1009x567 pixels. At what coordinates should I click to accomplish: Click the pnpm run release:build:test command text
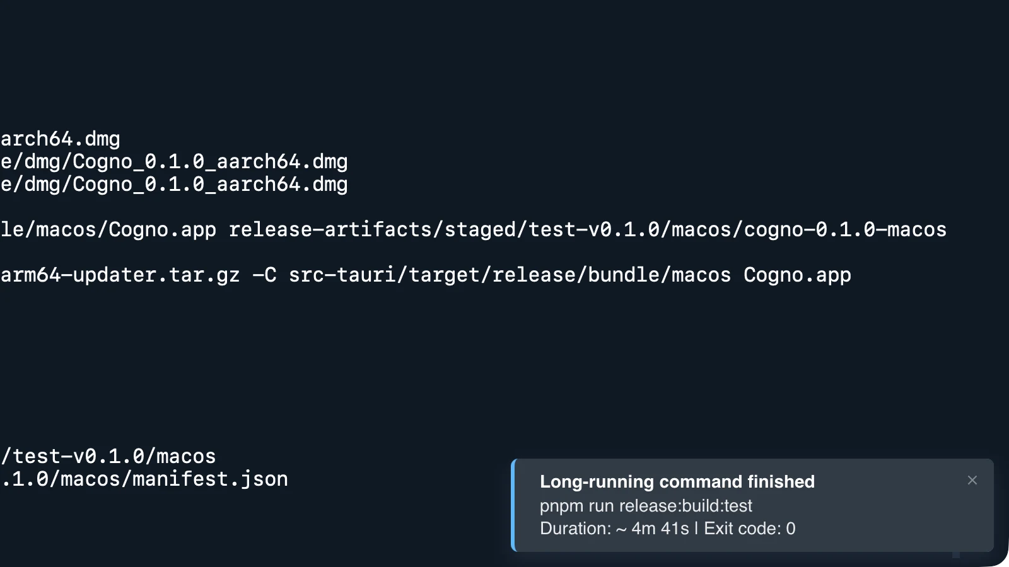tap(646, 505)
